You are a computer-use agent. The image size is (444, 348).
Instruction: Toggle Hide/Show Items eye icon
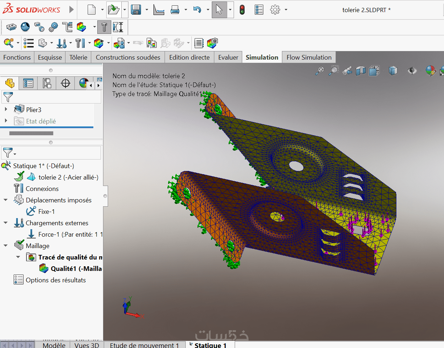[412, 71]
